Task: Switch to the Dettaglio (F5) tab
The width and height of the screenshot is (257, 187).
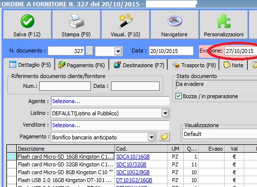Action: coord(29,65)
